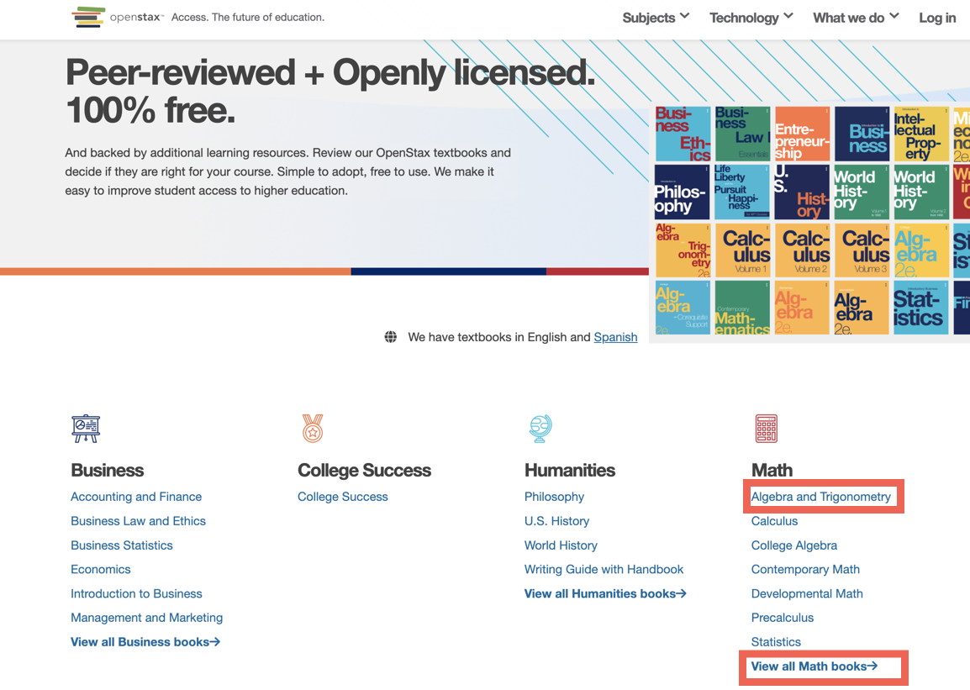Open Writing Guide with Handbook
The height and width of the screenshot is (690, 970).
pos(604,570)
